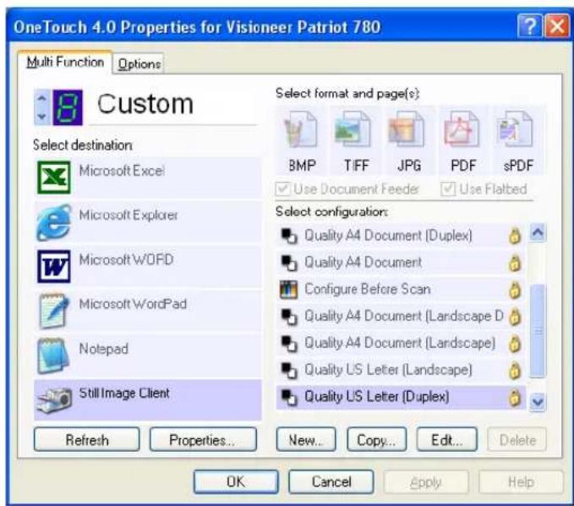
Task: Click lock icon for Quality US Letter (Duplex)
Action: coord(515,398)
